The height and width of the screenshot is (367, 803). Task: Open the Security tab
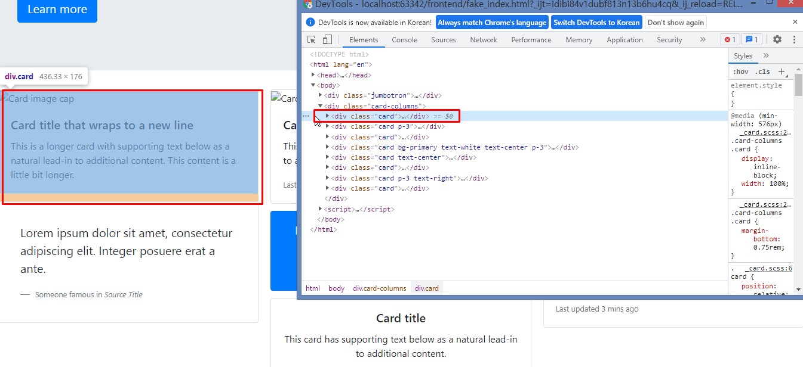coord(669,40)
